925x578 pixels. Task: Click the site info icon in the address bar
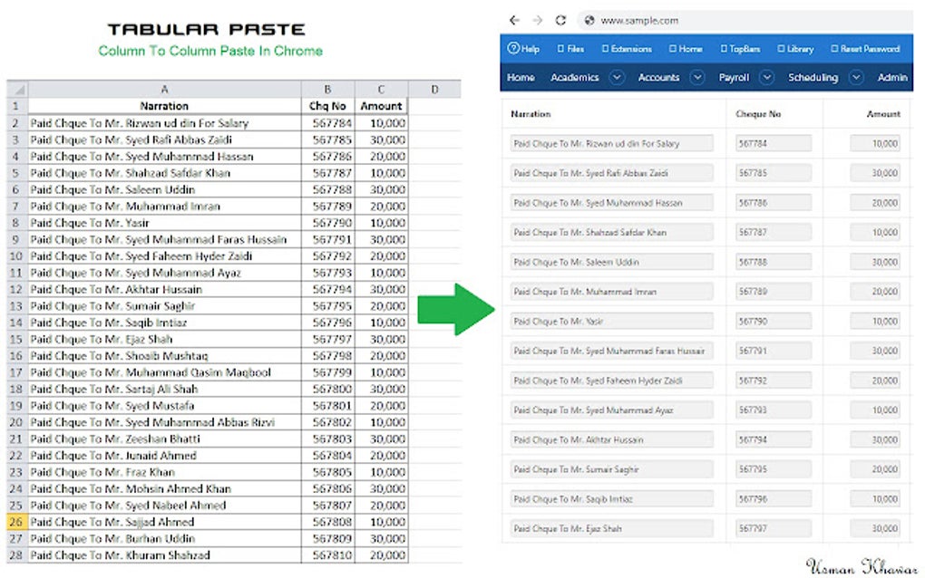[x=588, y=19]
